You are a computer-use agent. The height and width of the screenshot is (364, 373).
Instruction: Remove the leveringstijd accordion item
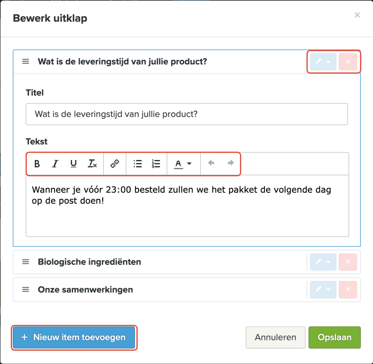348,62
